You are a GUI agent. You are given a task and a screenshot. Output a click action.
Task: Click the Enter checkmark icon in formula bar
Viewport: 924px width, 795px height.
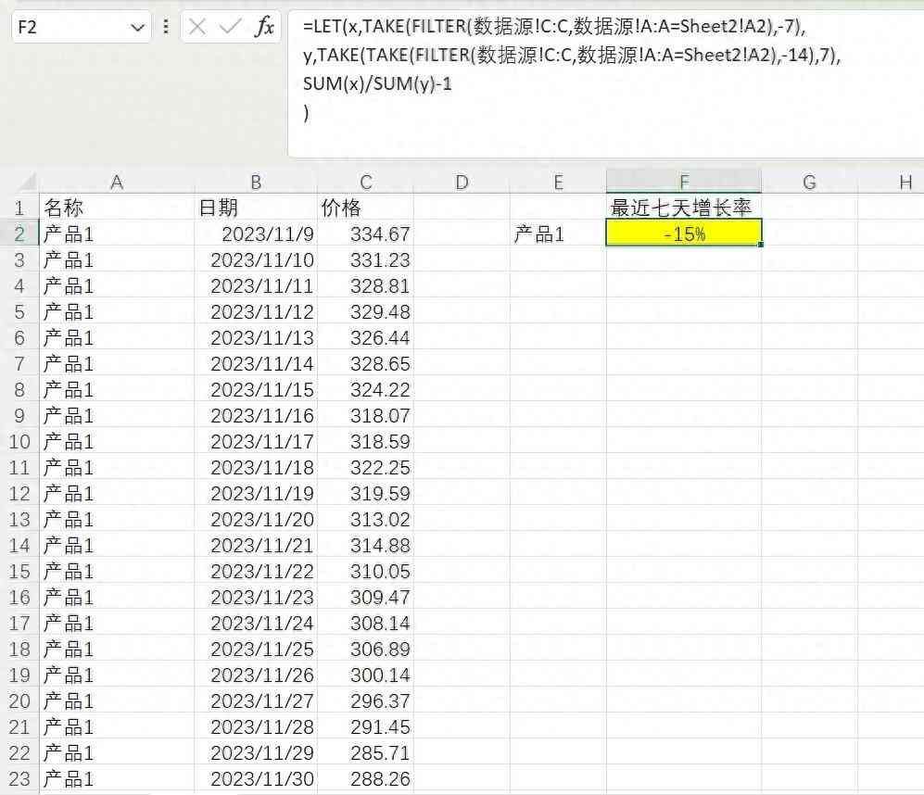pos(230,27)
